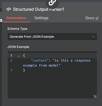Click the chain link connector icon
The width and height of the screenshot is (102, 106).
(52, 3)
